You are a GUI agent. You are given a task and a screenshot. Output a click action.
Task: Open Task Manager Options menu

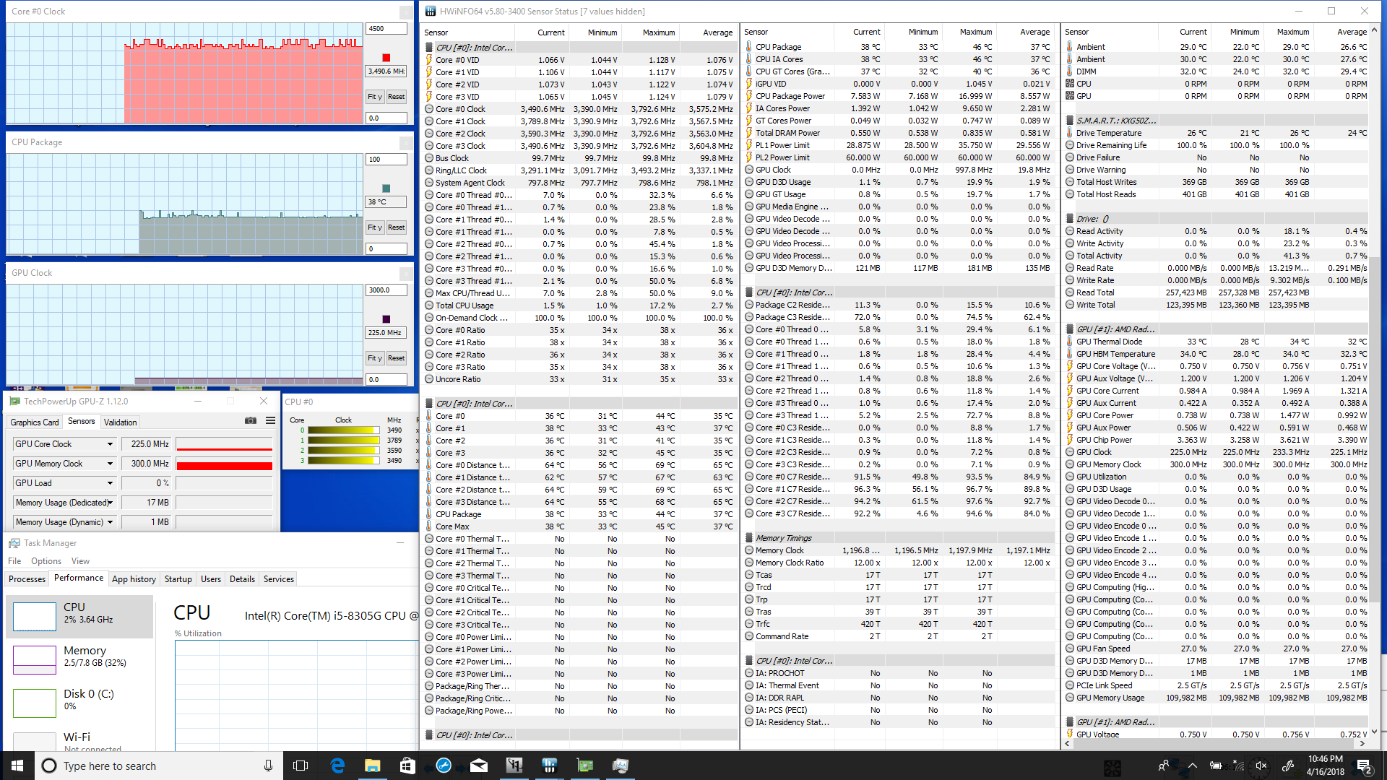(x=46, y=561)
